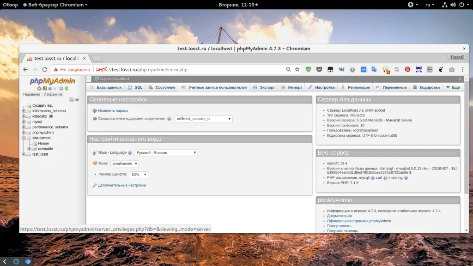Image resolution: width=473 pixels, height=266 pixels.
Task: Bookmark page with the star icon
Action: coord(297,70)
